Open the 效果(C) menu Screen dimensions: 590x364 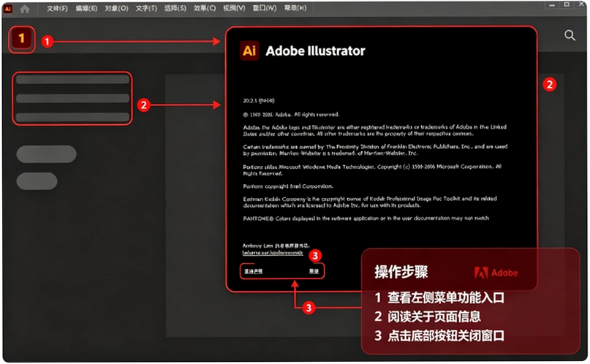205,8
